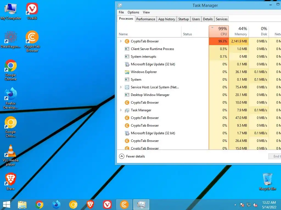The width and height of the screenshot is (281, 210).
Task: Switch to the Users tab
Action: pyautogui.click(x=196, y=19)
